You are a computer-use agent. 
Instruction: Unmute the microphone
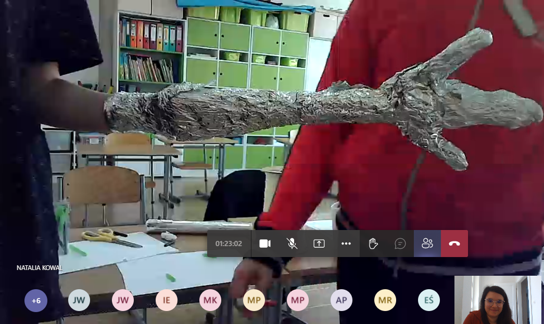[292, 244]
